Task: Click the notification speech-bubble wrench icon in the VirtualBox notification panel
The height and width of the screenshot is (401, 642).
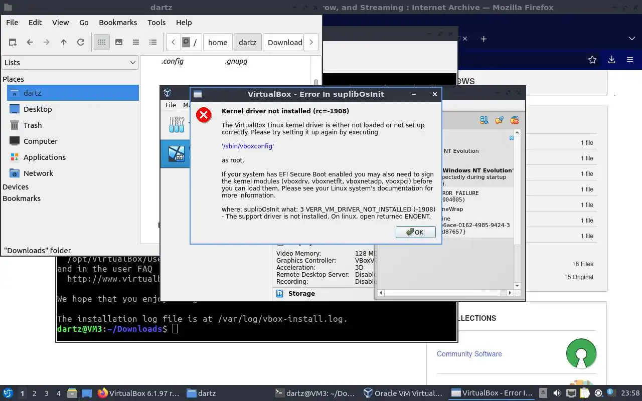Action: (x=499, y=120)
